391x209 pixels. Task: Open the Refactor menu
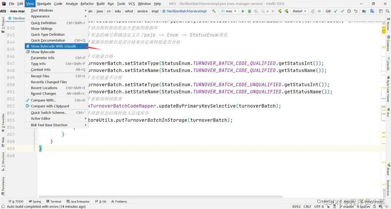tap(87, 4)
